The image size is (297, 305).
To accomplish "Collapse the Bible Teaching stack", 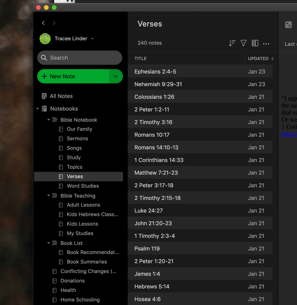I will (49, 196).
